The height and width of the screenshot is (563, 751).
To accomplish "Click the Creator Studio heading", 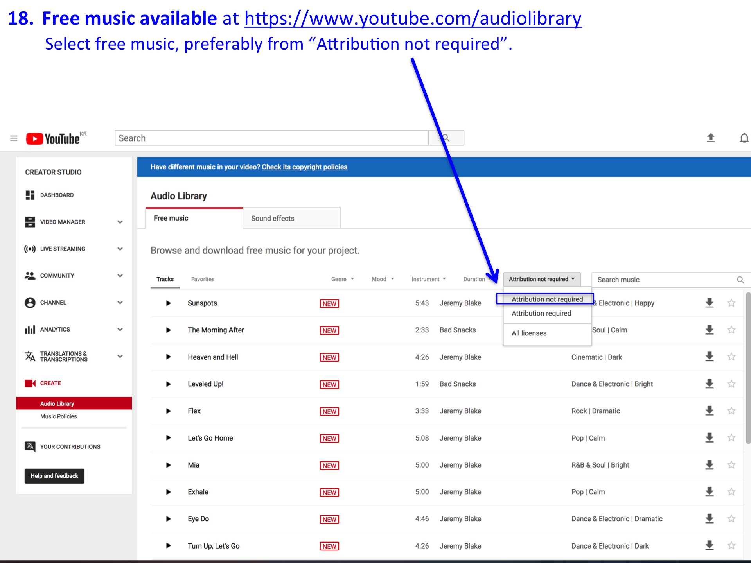I will pyautogui.click(x=53, y=172).
